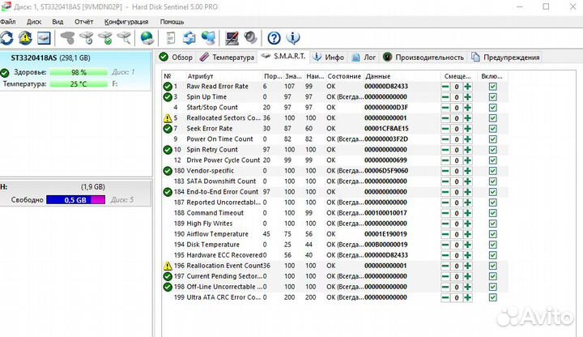
Task: Toggle the enable checkbox for Seek Error Rate
Action: coord(493,128)
